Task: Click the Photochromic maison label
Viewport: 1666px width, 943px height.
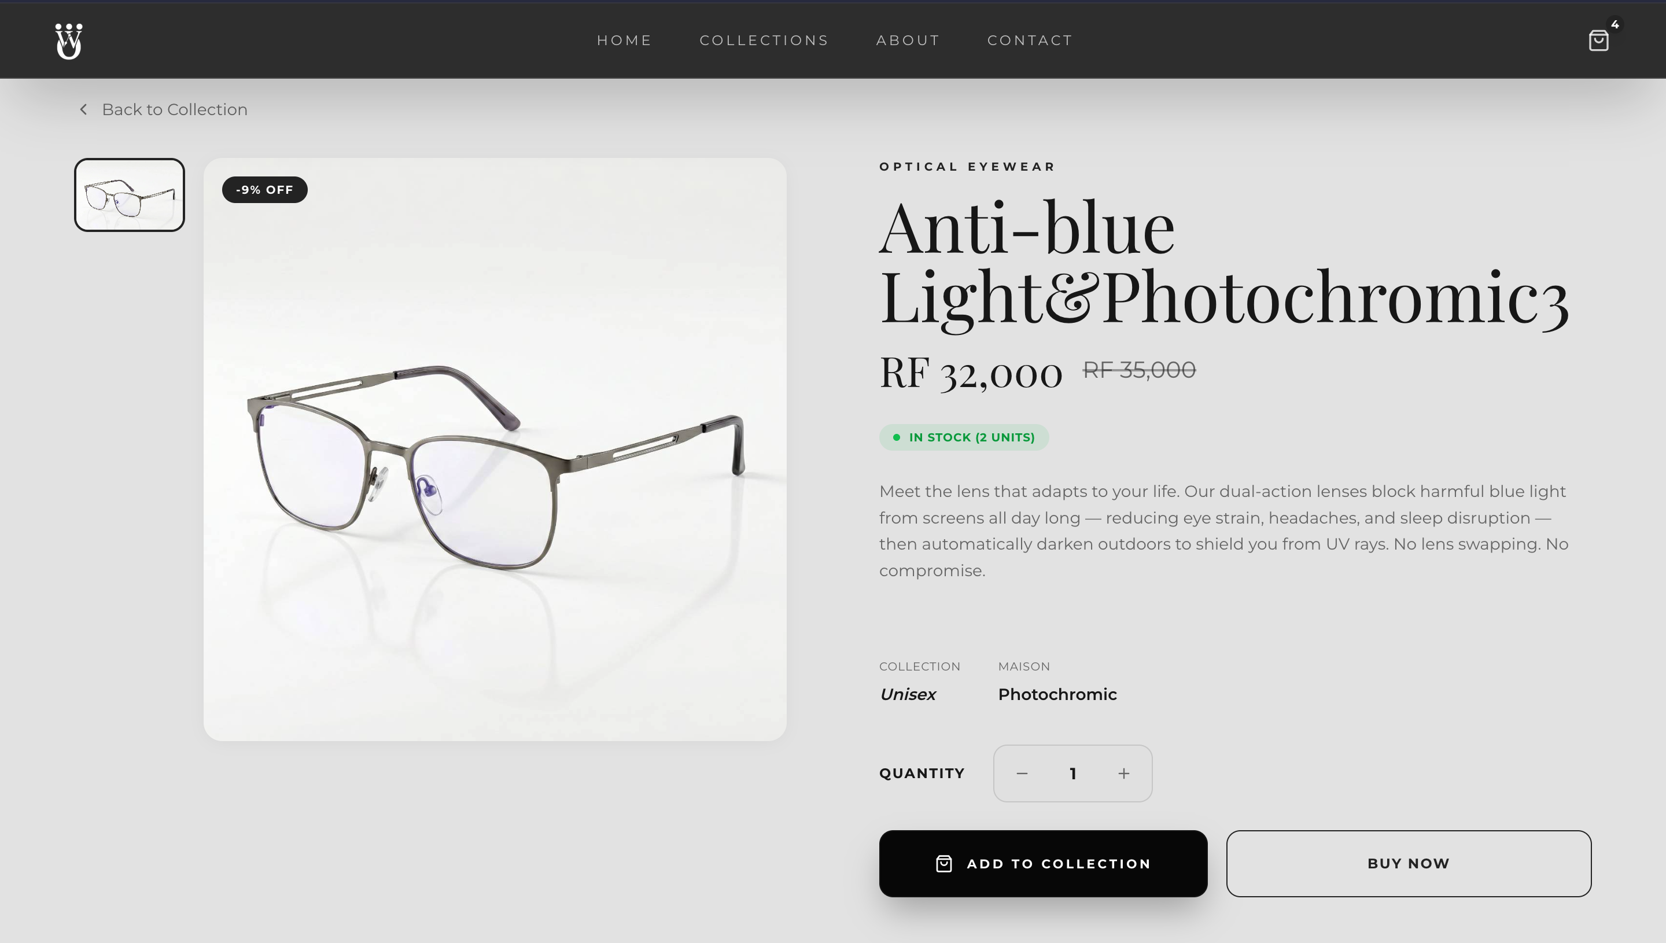Action: (x=1057, y=694)
